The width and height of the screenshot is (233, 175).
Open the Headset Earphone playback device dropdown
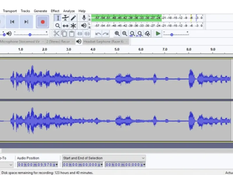(x=106, y=41)
